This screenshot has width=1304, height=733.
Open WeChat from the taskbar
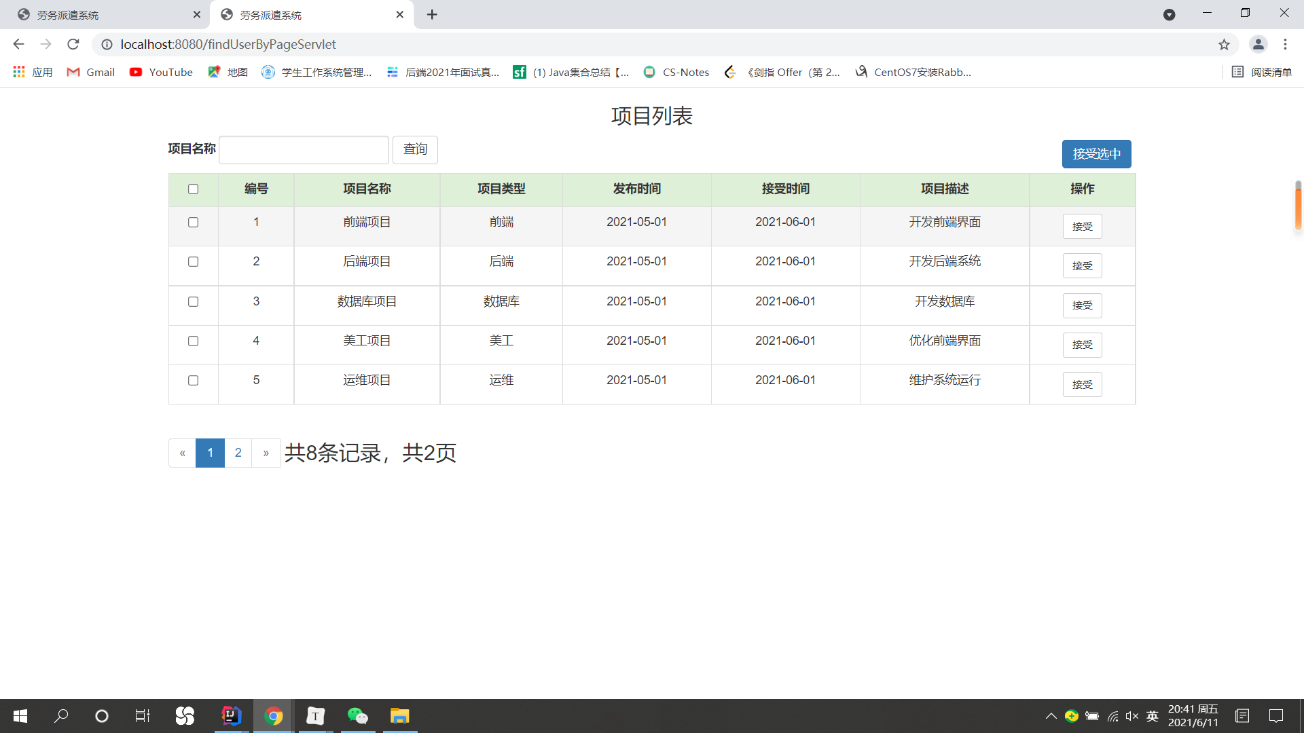[357, 716]
